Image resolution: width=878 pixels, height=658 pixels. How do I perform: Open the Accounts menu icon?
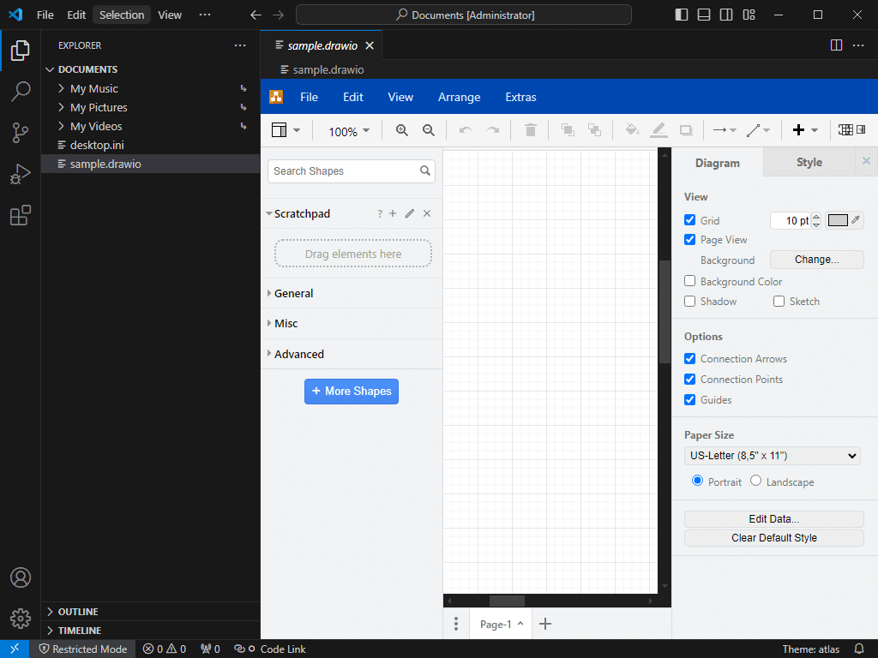click(21, 577)
